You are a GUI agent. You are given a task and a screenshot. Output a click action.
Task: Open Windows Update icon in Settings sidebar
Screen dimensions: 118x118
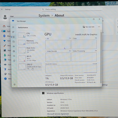tap(5, 79)
